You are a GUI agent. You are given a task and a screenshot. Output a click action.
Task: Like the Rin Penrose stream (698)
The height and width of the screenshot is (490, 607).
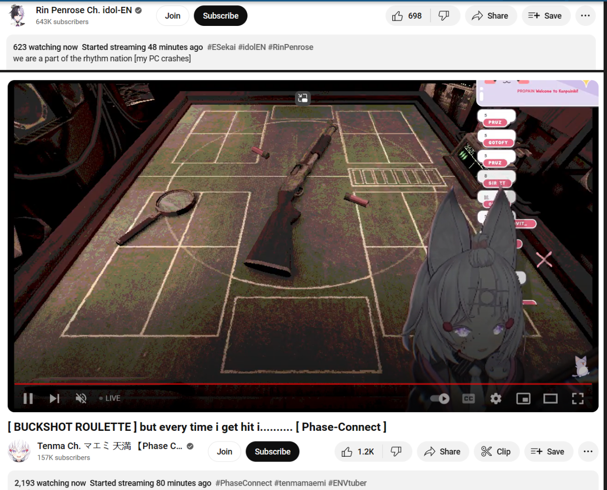(x=408, y=16)
